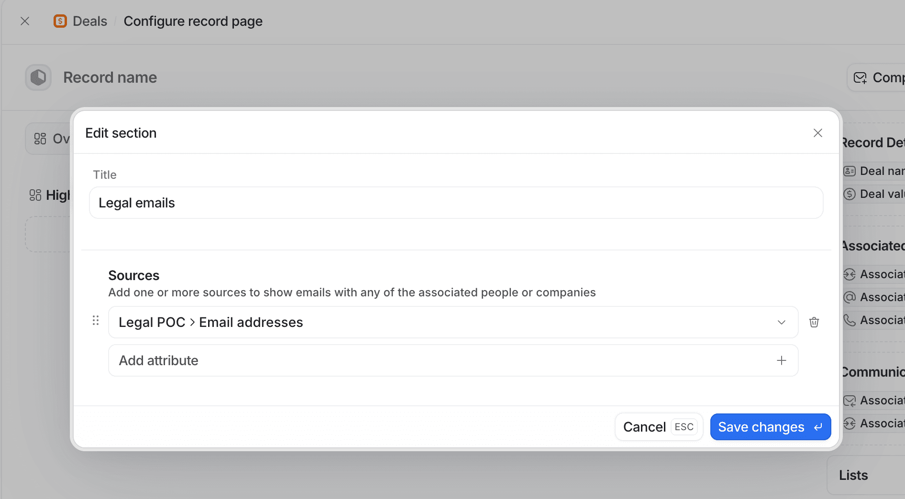Click the record avatar placeholder icon
Screen dimensions: 905x499
pyautogui.click(x=38, y=77)
